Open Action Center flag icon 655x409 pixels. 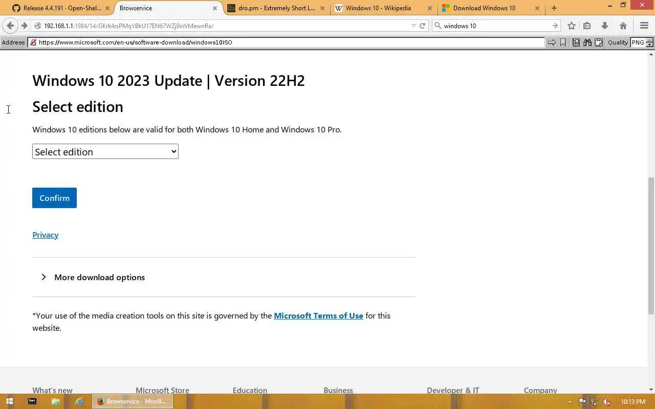pos(582,402)
